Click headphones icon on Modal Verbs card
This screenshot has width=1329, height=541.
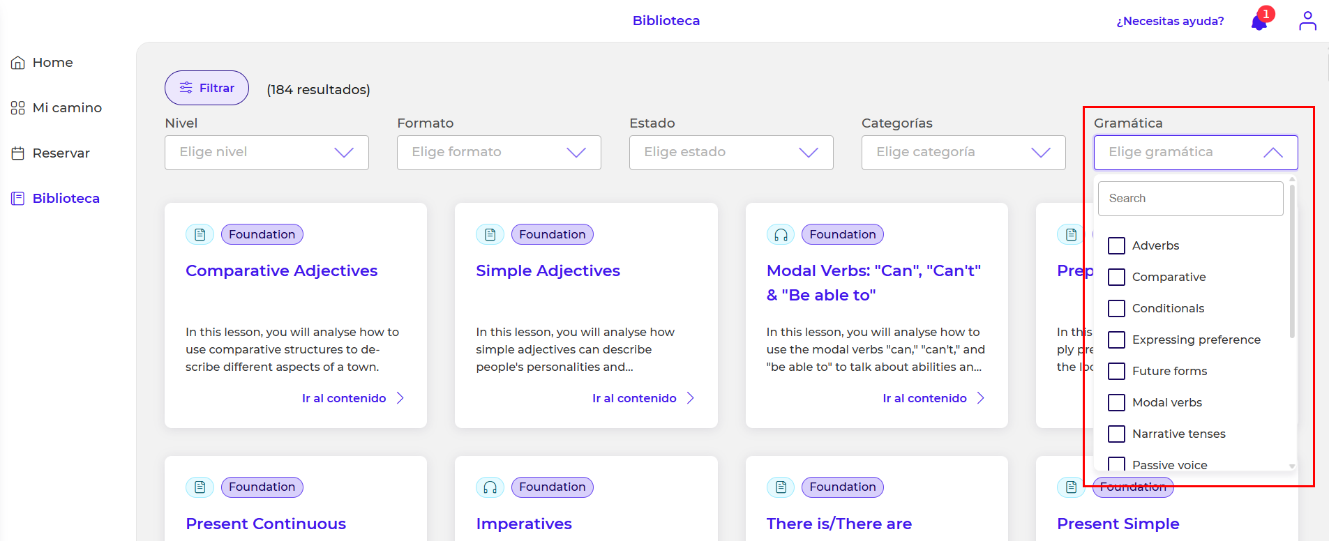[x=781, y=235]
